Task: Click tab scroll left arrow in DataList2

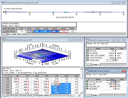Action: 87,95
